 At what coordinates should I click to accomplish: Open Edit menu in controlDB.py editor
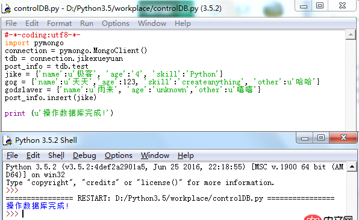pyautogui.click(x=32, y=24)
